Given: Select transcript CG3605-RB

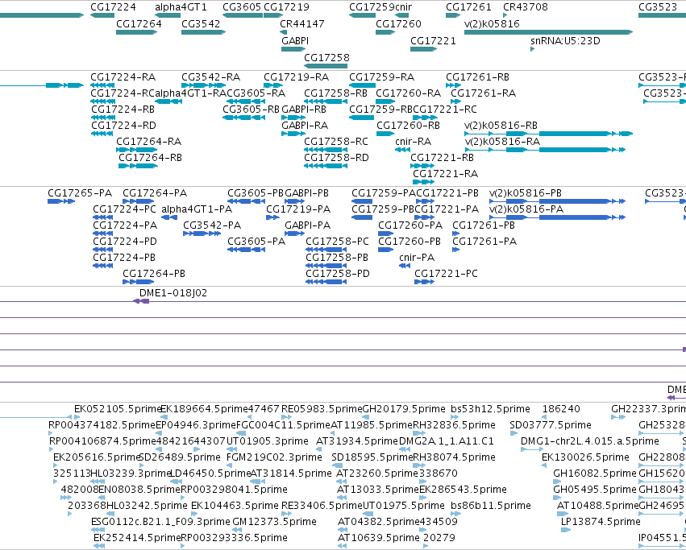Looking at the screenshot, I should (243, 118).
